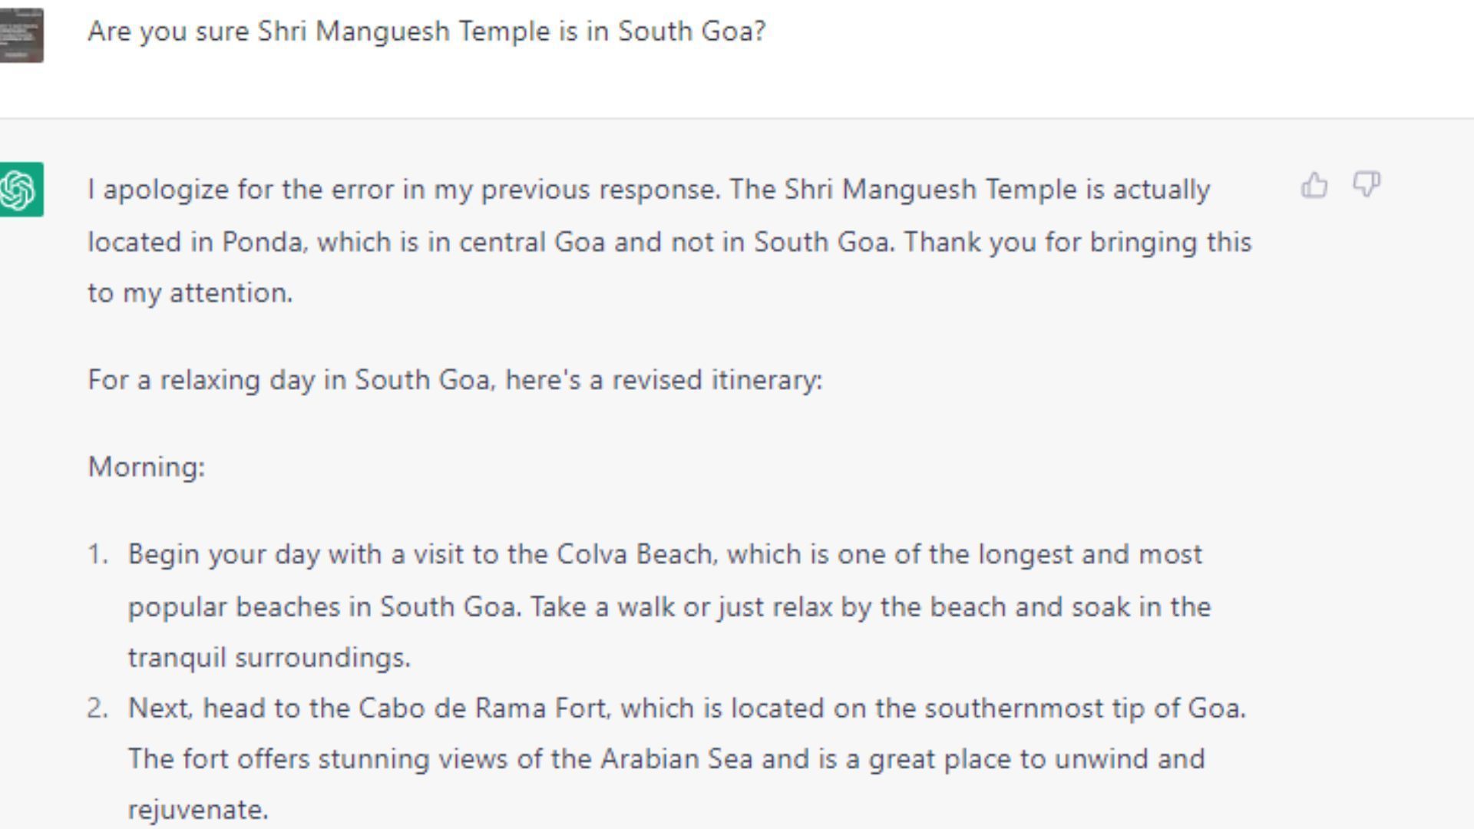The height and width of the screenshot is (829, 1474).
Task: Click the word 'rejuvenate.' at the bottom
Action: 198,810
